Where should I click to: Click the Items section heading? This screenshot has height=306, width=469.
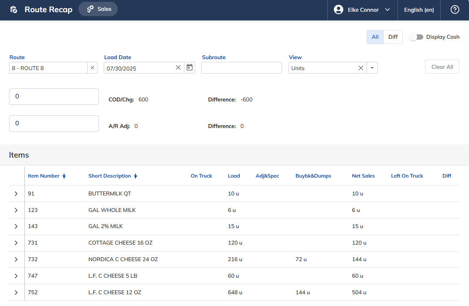tap(19, 155)
